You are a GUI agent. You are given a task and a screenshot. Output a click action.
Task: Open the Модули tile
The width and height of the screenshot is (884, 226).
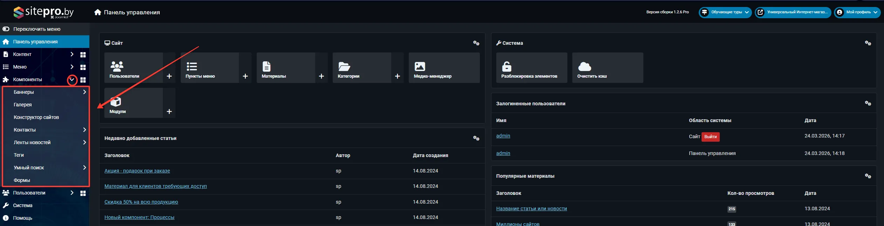point(133,103)
